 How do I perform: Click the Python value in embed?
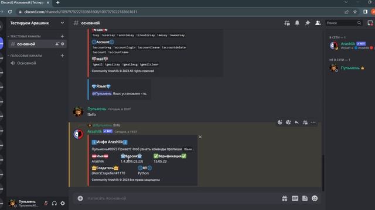[x=143, y=173]
